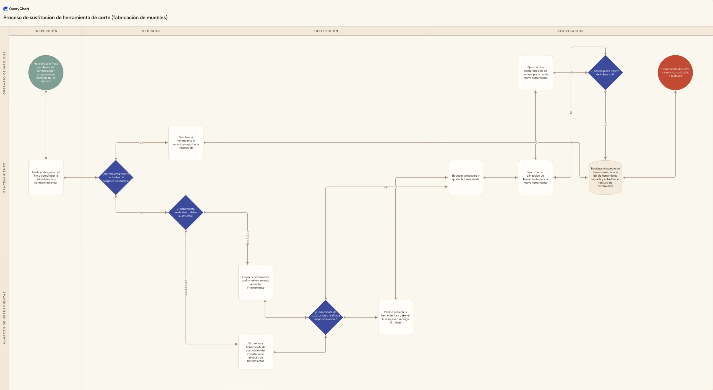The height and width of the screenshot is (390, 713).
Task: Select the 'Medir el desgaste del filo' task box
Action: point(46,177)
